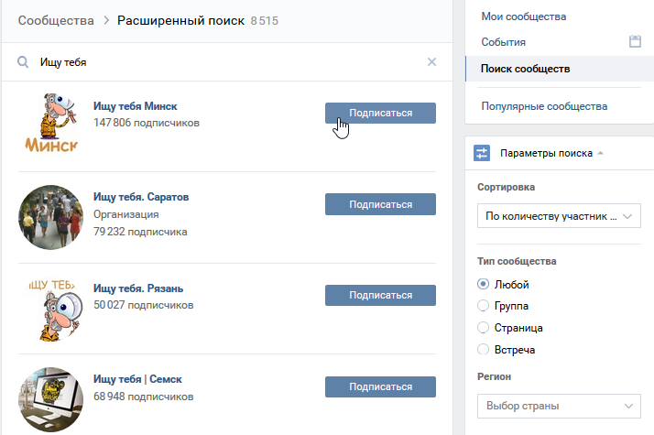The height and width of the screenshot is (435, 654).
Task: Select the Встреча radio option
Action: tap(484, 350)
